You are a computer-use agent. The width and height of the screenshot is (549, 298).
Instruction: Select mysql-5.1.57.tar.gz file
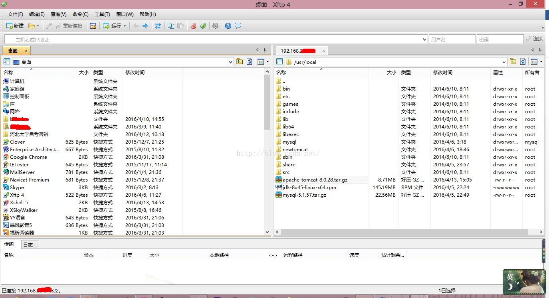pyautogui.click(x=304, y=195)
